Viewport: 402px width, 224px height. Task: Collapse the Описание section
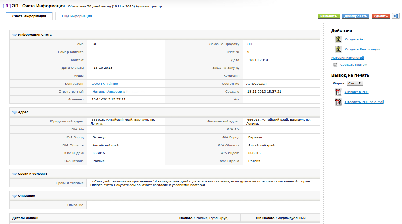tap(14, 196)
